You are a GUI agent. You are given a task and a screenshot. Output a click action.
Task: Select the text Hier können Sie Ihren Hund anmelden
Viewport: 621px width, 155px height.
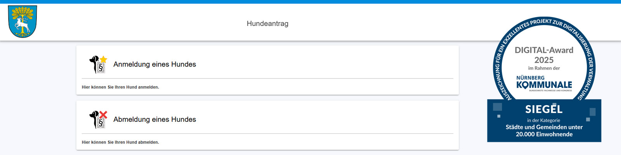click(120, 87)
